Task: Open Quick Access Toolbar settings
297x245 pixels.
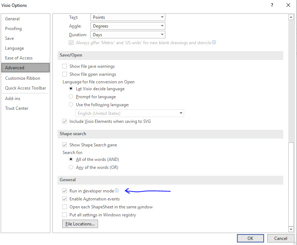Action: tap(26, 88)
